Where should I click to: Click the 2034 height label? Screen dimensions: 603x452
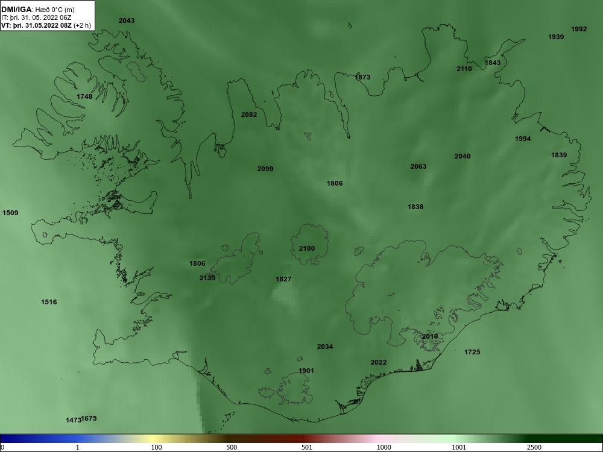324,347
